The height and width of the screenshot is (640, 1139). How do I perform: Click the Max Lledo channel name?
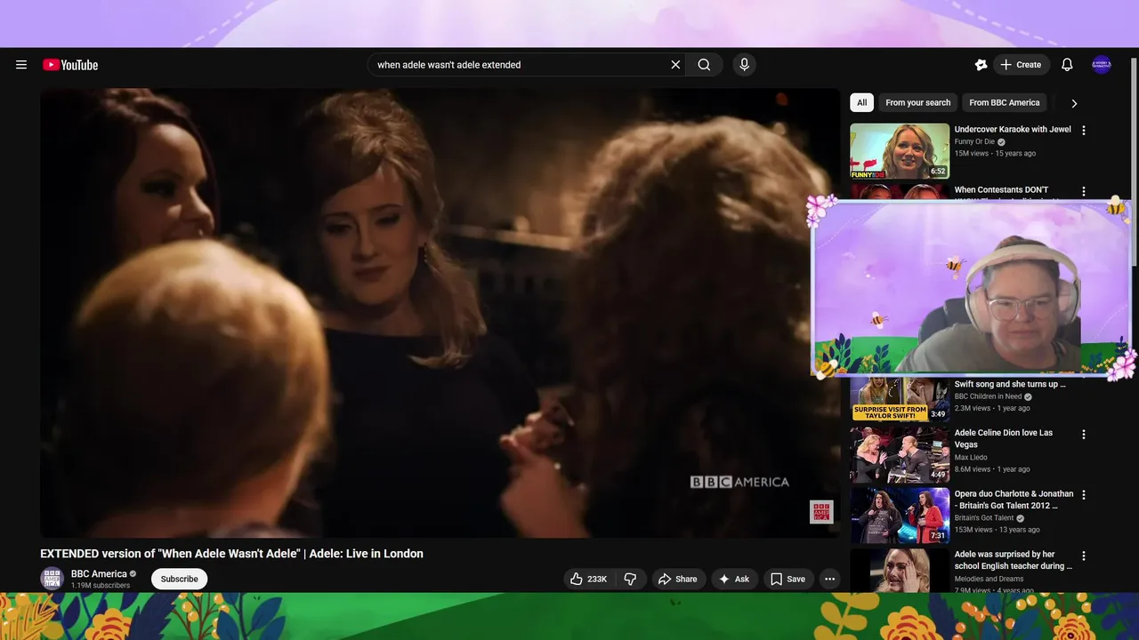(973, 458)
